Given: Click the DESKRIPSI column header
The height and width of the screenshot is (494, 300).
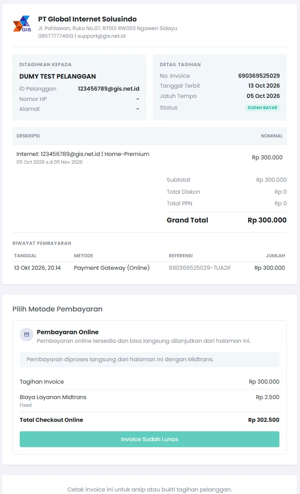Looking at the screenshot, I should coord(28,136).
